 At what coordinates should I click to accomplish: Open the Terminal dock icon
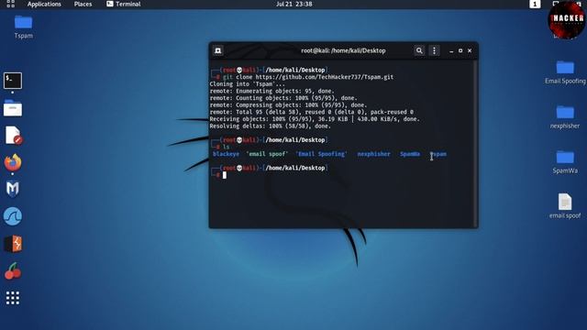click(13, 81)
